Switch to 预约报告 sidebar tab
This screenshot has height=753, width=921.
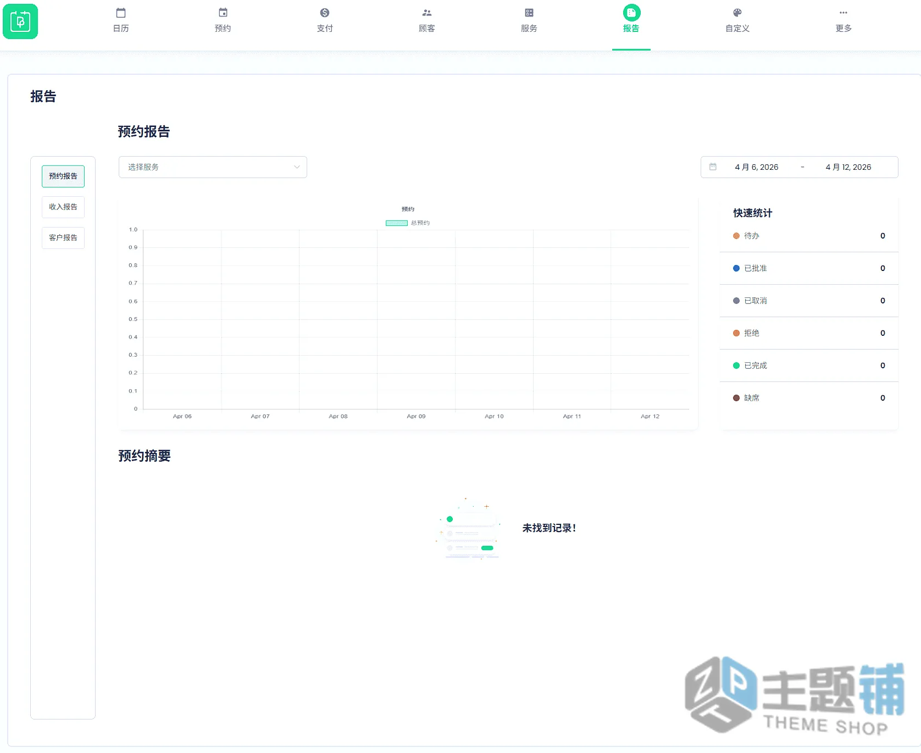(x=63, y=176)
